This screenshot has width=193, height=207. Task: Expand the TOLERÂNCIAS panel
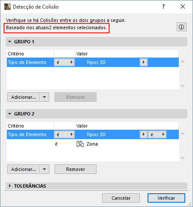[x=9, y=186]
